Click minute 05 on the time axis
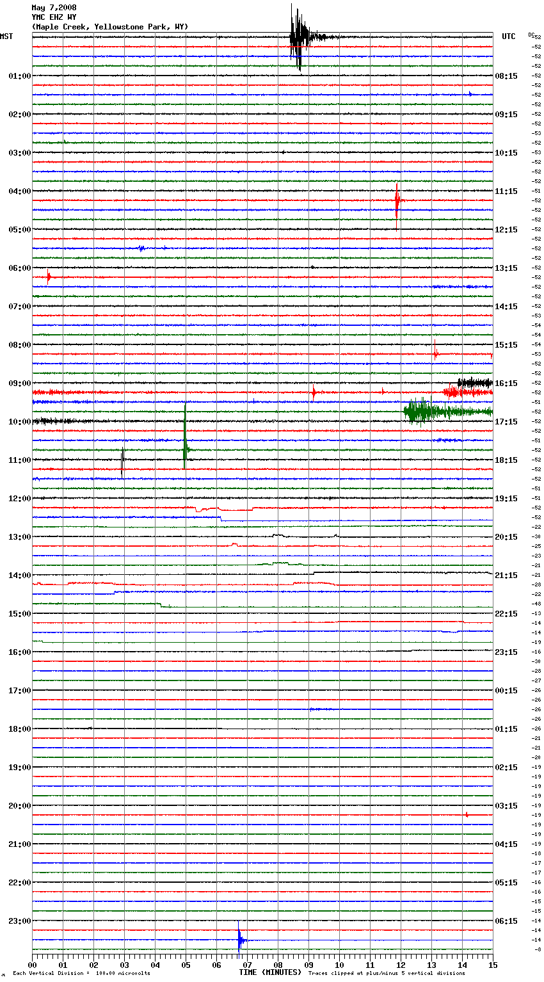The width and height of the screenshot is (544, 982). [186, 965]
